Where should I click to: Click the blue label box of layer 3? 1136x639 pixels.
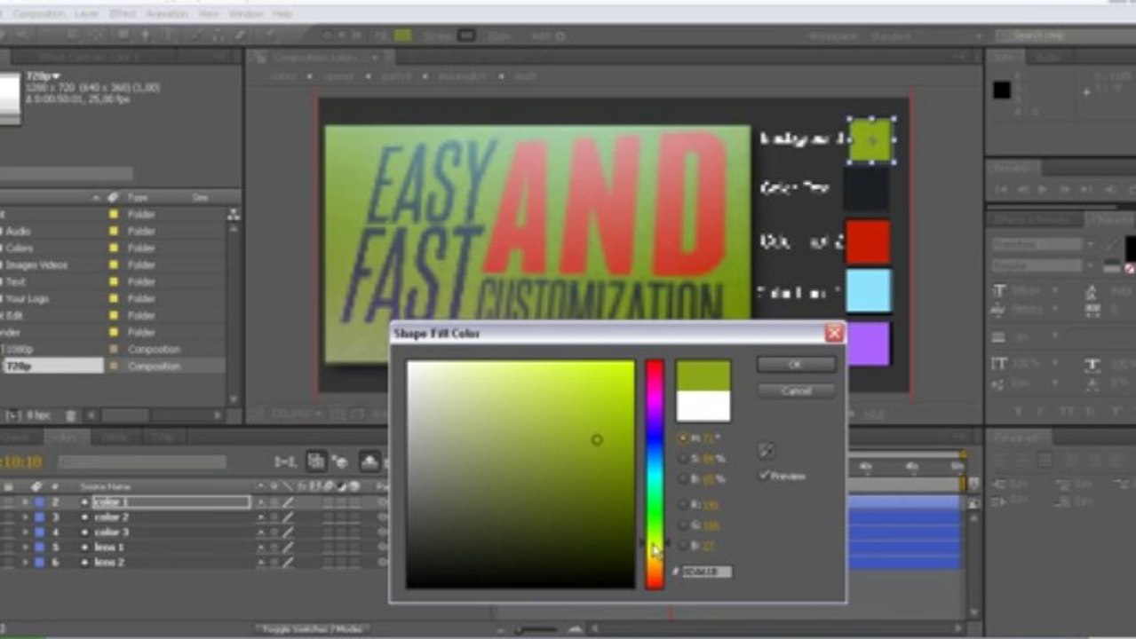(x=38, y=517)
